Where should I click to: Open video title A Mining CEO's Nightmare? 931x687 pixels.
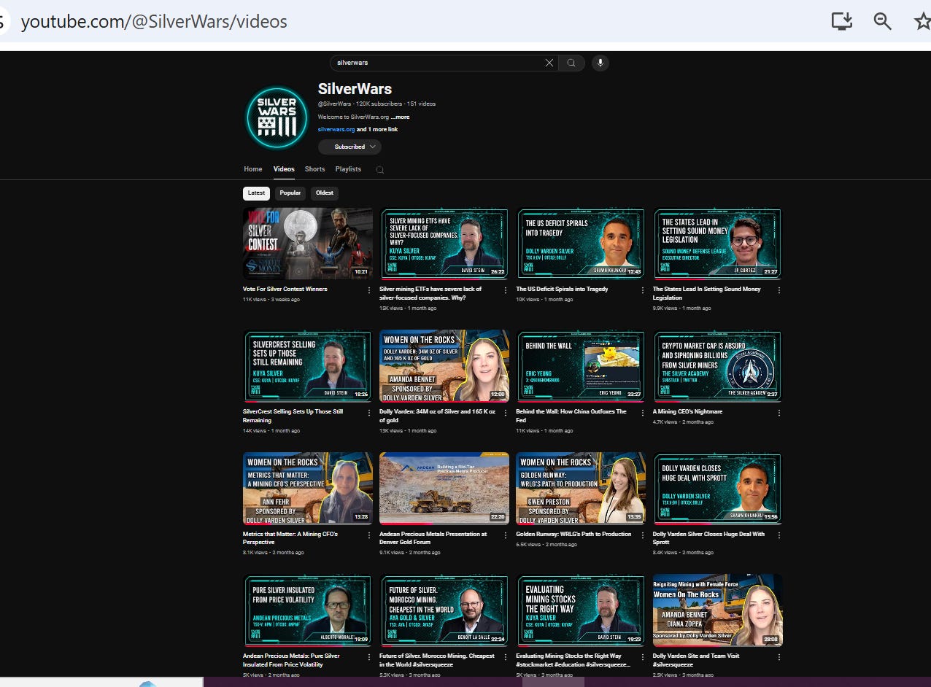click(x=687, y=411)
